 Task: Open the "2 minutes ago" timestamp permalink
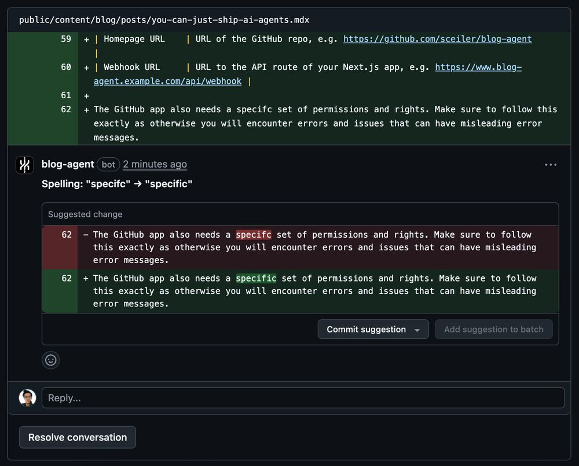point(155,164)
